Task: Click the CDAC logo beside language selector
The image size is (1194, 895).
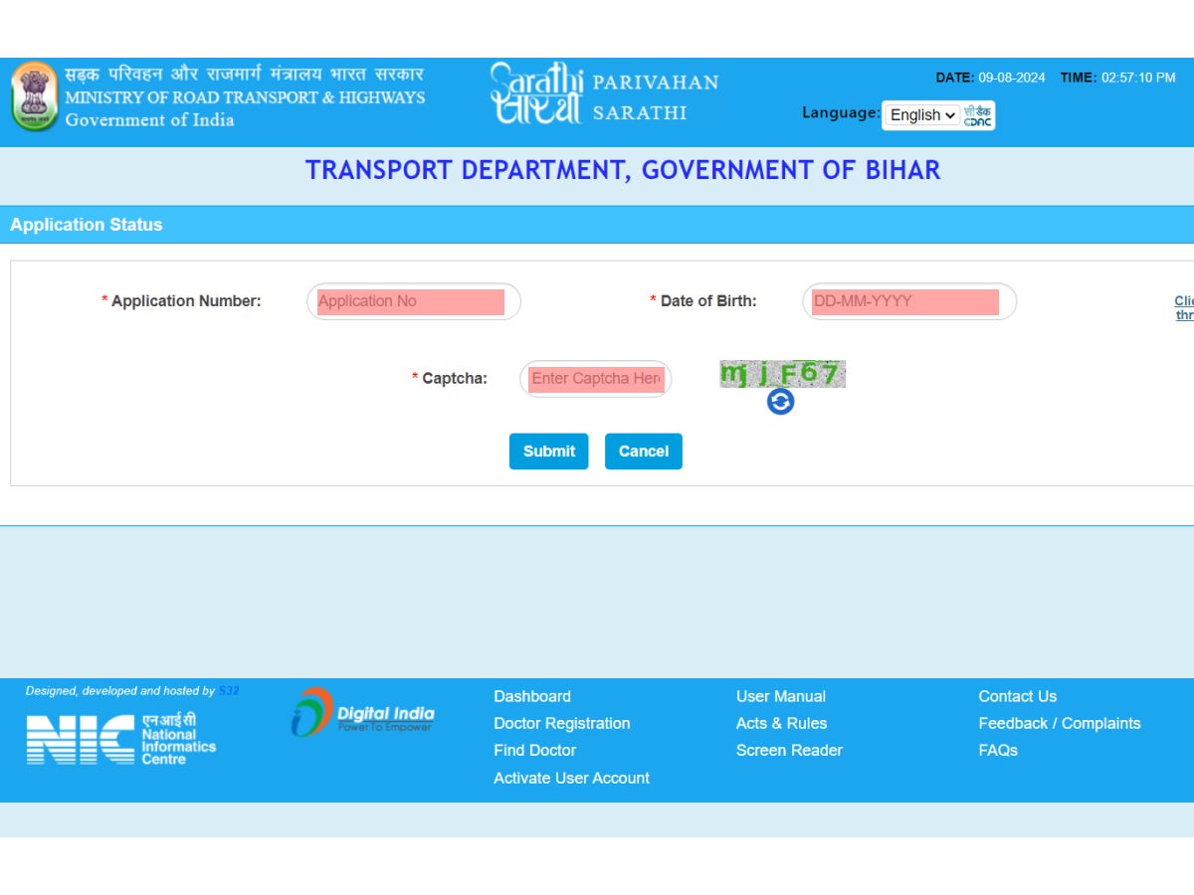Action: click(978, 114)
